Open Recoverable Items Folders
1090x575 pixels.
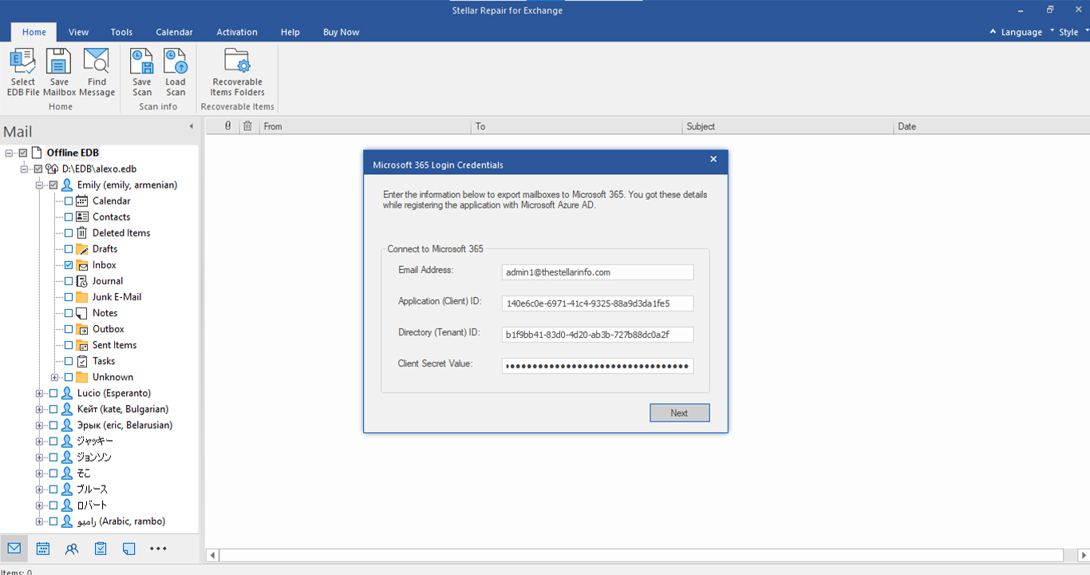coord(238,62)
